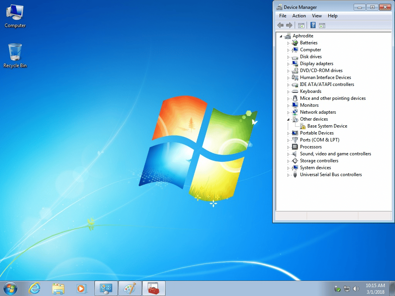Select the Processors tree item
The image size is (395, 296).
(x=311, y=147)
